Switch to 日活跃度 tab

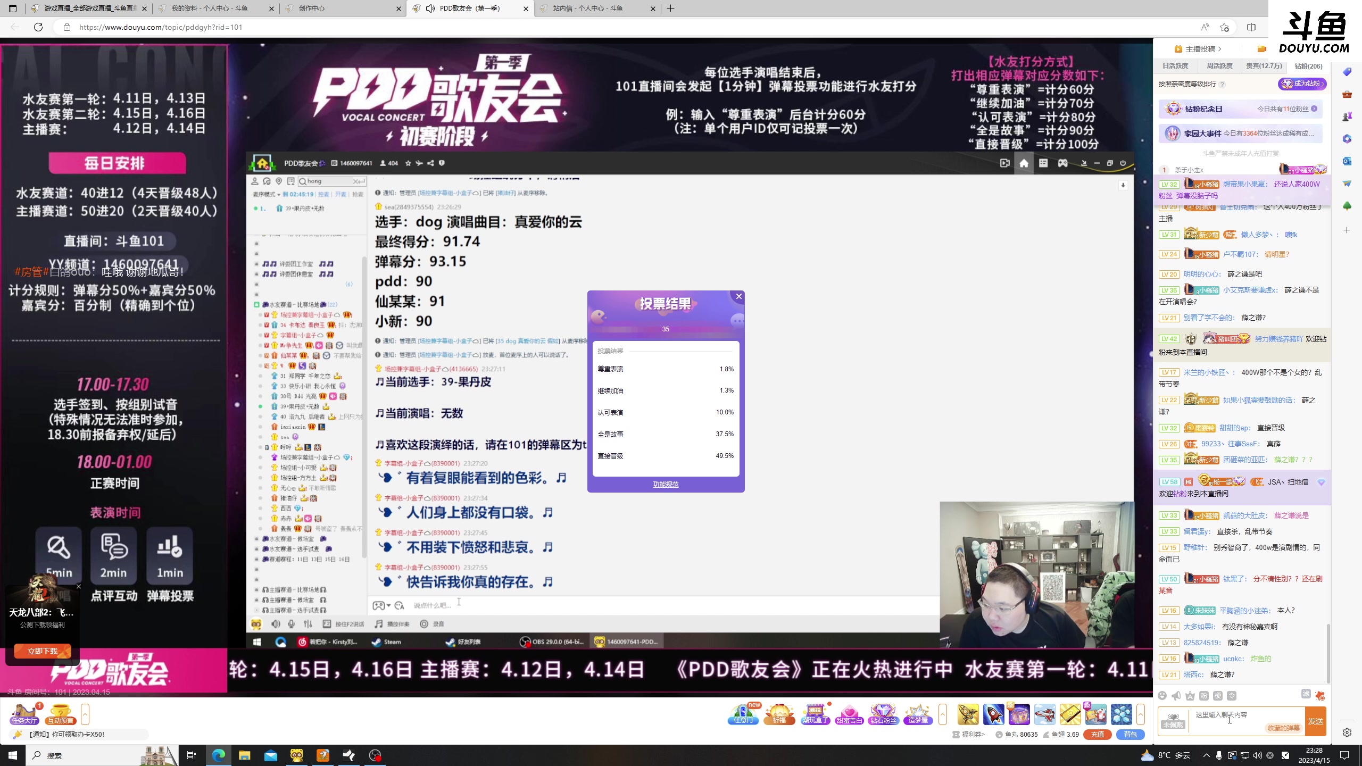1175,66
